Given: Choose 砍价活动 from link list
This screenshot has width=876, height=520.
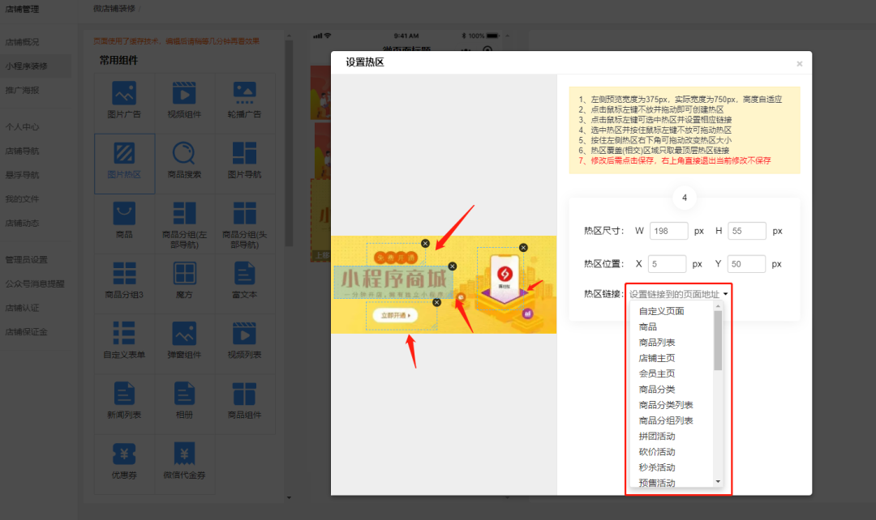Looking at the screenshot, I should (x=657, y=451).
